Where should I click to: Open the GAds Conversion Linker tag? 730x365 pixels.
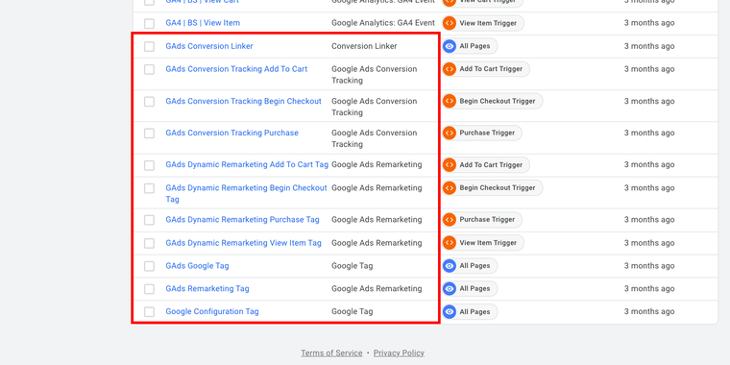pyautogui.click(x=209, y=46)
